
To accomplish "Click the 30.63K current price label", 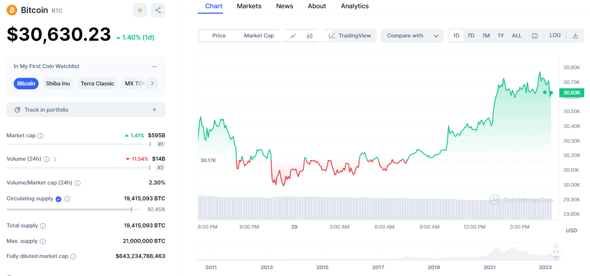I will pyautogui.click(x=572, y=93).
